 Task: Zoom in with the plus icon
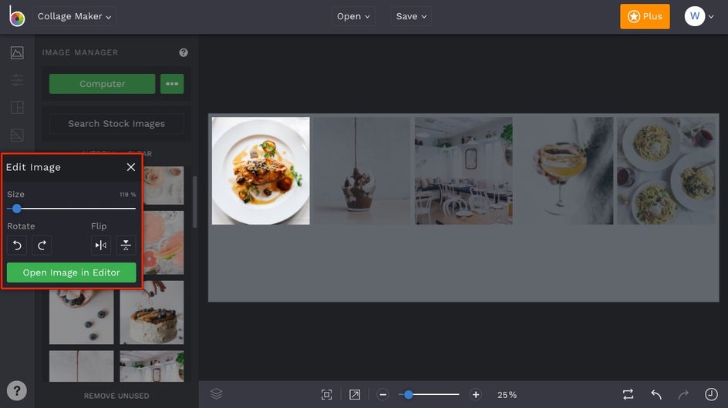(475, 395)
